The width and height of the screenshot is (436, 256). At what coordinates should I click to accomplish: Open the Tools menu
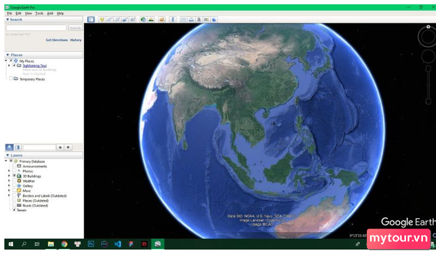click(x=39, y=13)
